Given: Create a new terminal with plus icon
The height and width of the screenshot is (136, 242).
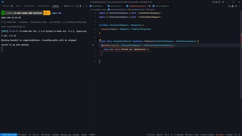Looking at the screenshot, I should coord(72,6).
